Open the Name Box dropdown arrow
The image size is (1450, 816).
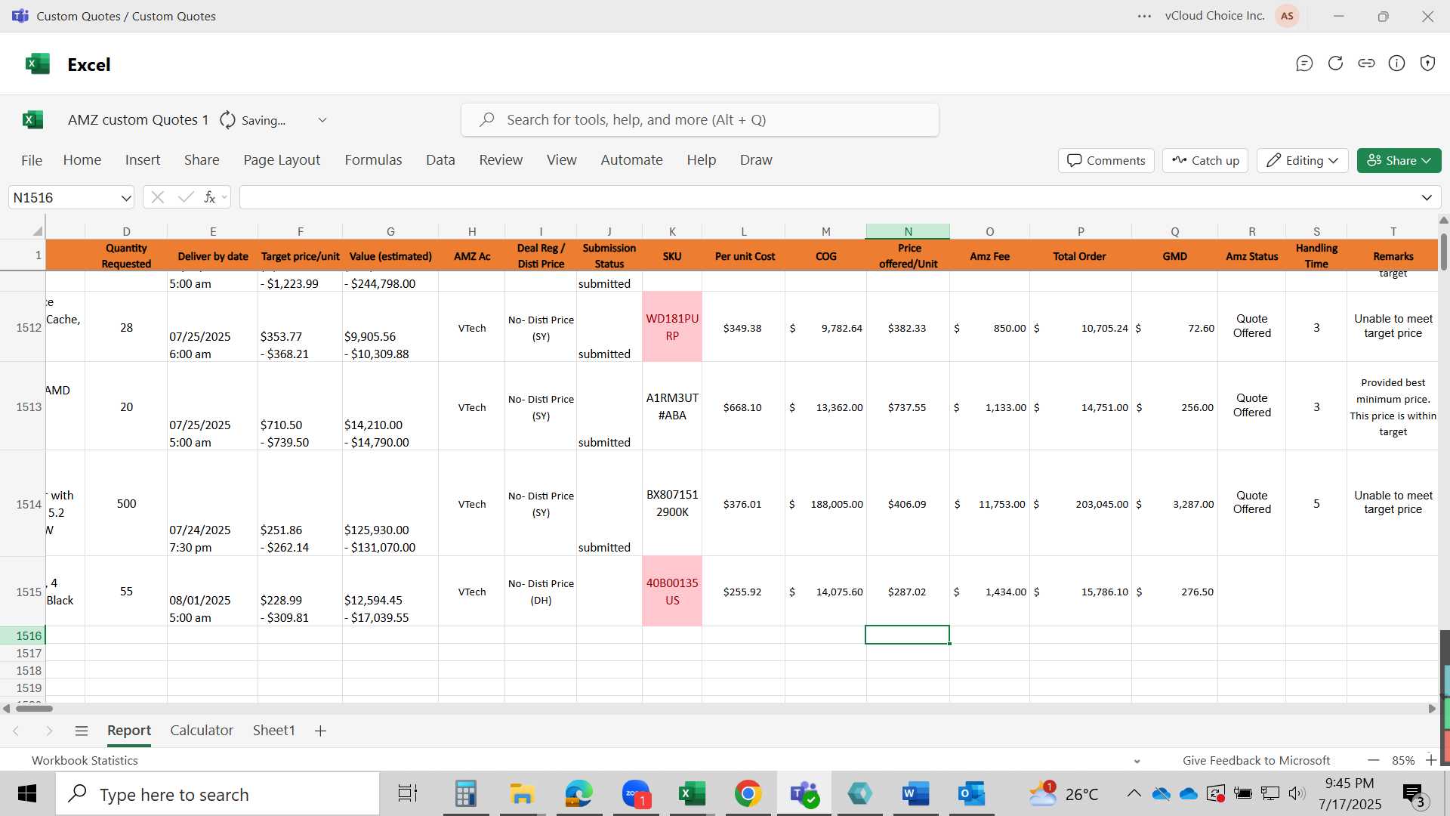[x=125, y=198]
